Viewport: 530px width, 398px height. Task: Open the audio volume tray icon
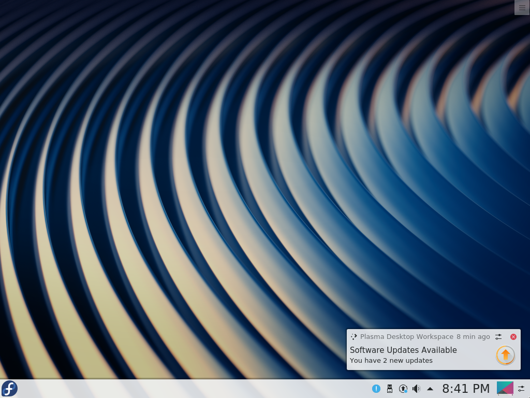[x=417, y=389]
